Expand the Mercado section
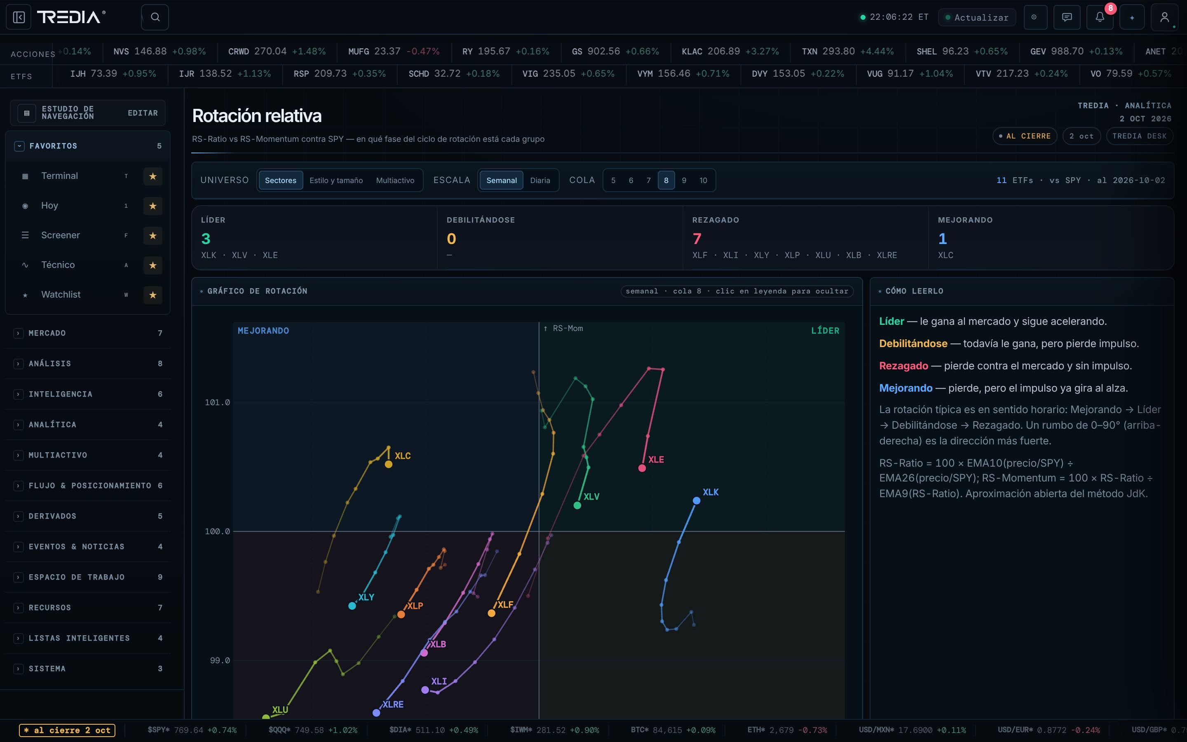Viewport: 1187px width, 742px height. [87, 333]
